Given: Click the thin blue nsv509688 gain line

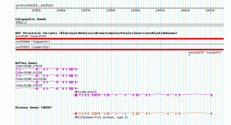Looking at the screenshot, I should [119, 44].
